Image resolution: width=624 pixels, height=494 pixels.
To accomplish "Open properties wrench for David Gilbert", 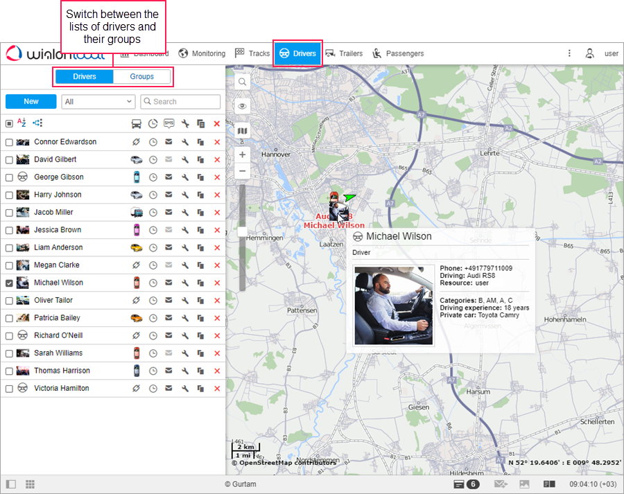I will tap(185, 159).
